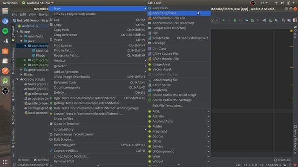Choose Singleton template entry
298x167 pixels.
point(179,90)
